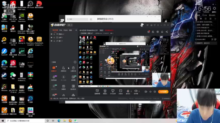Edit the 王者荣耀 category with the pencil

coord(92,33)
